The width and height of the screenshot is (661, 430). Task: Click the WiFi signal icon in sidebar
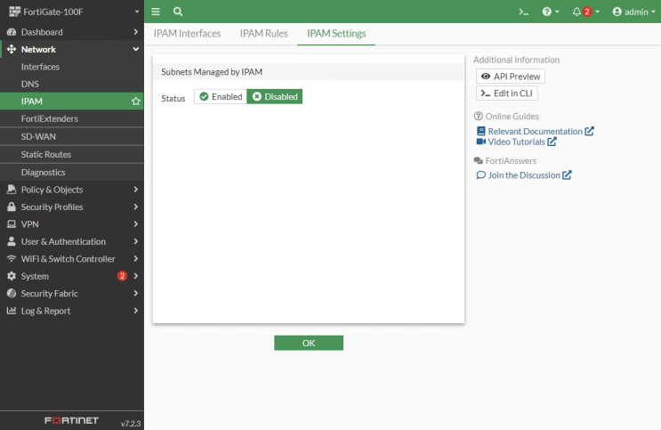(12, 259)
